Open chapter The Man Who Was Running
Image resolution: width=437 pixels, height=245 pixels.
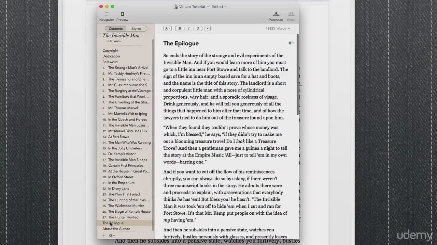click(x=129, y=143)
